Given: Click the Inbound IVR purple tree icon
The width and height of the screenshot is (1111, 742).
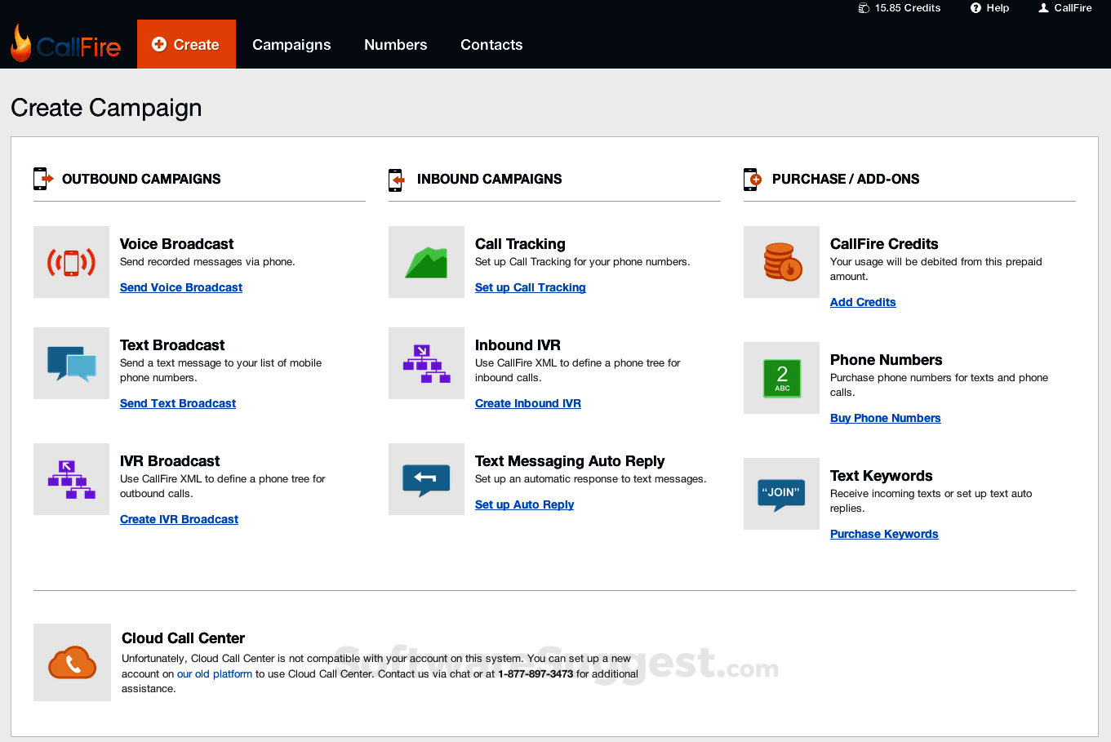Looking at the screenshot, I should (x=426, y=363).
